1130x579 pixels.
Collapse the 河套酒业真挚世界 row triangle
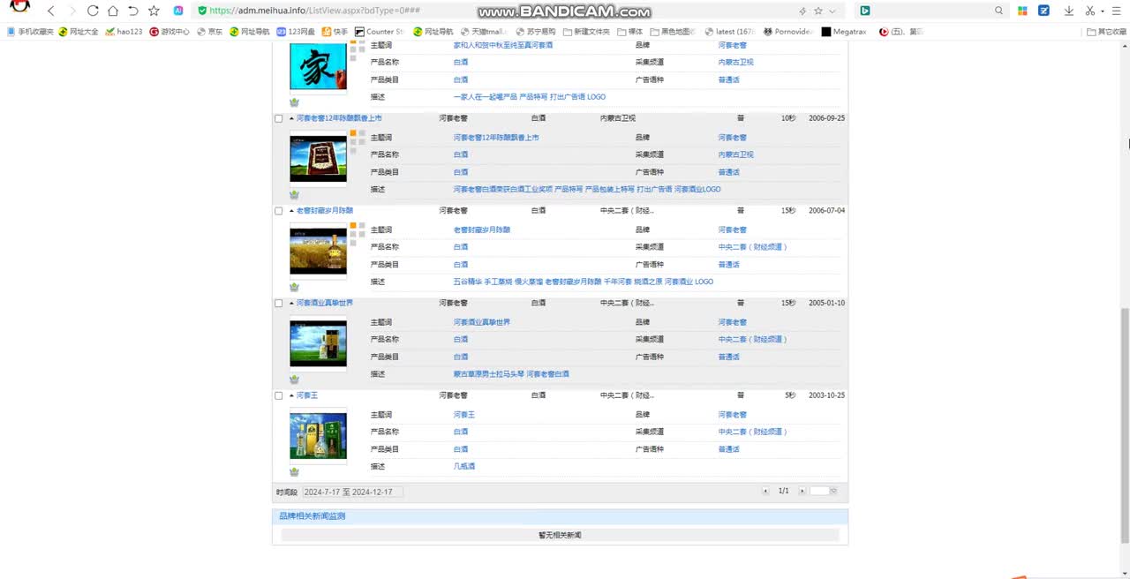291,303
